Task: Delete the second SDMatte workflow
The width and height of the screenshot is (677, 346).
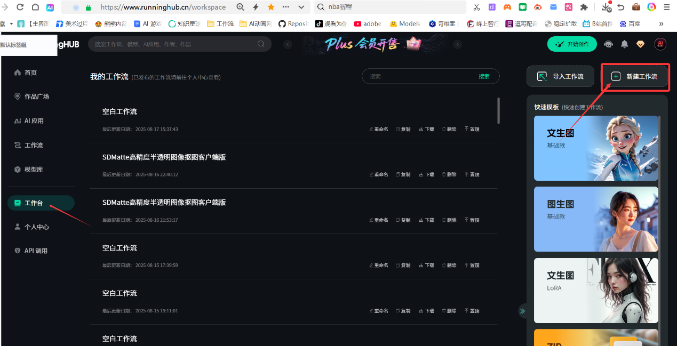Action: (449, 220)
